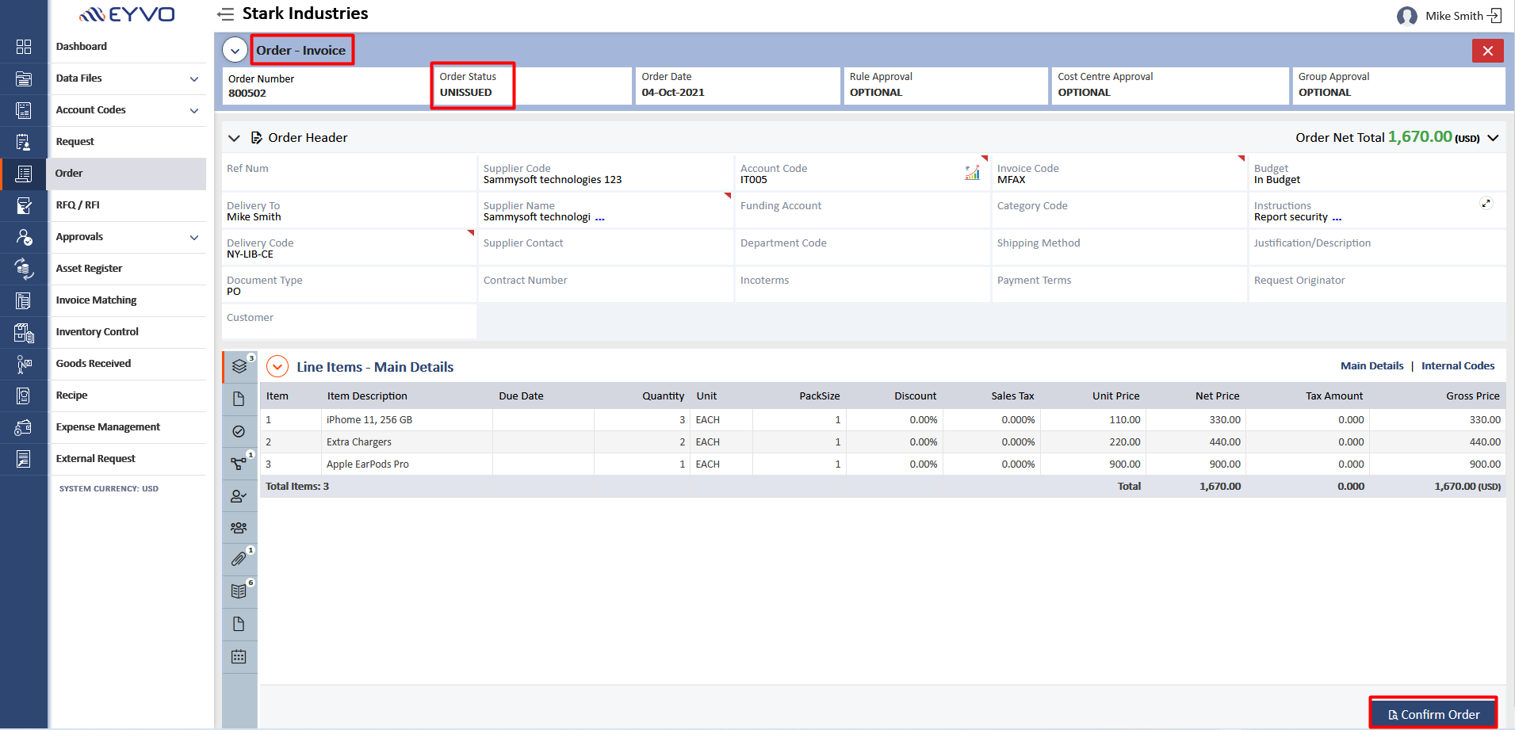This screenshot has width=1515, height=730.
Task: Click the Payment Terms field
Action: tap(1119, 285)
